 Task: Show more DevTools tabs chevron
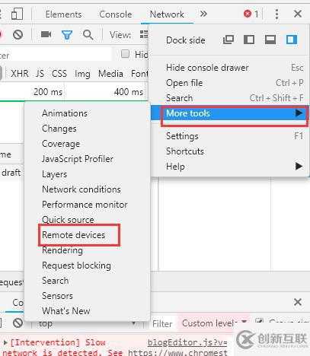pyautogui.click(x=203, y=14)
